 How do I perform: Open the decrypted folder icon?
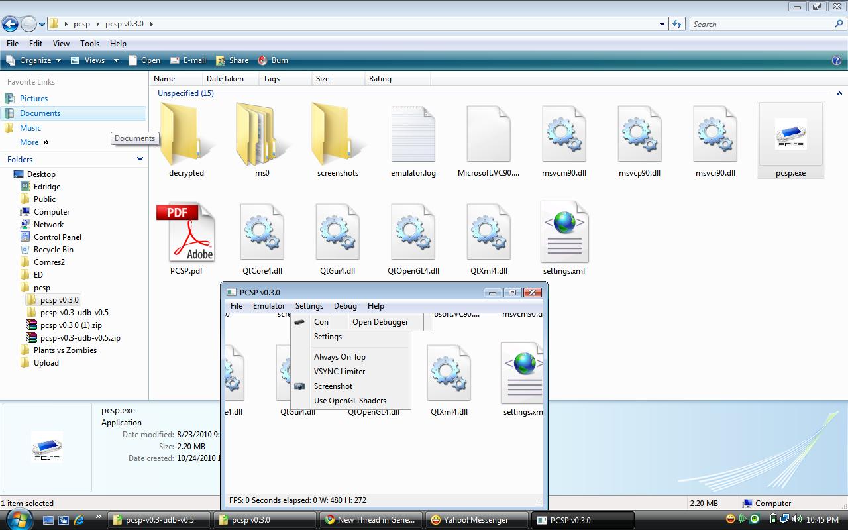click(x=186, y=132)
